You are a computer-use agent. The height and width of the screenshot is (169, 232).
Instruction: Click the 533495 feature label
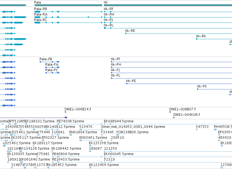pos(107,132)
